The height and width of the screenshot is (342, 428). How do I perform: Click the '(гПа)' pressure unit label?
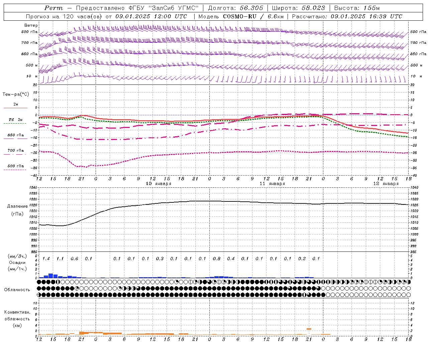(17, 214)
